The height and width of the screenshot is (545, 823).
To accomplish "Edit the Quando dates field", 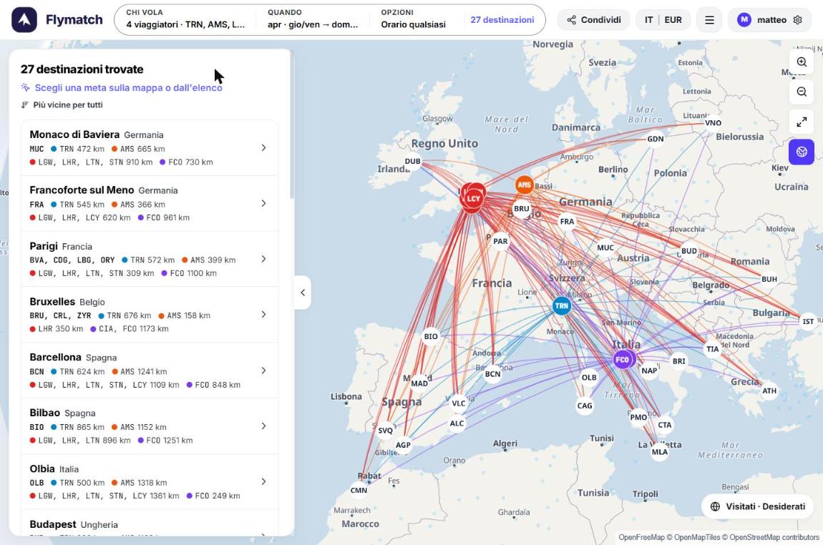I will pyautogui.click(x=313, y=19).
